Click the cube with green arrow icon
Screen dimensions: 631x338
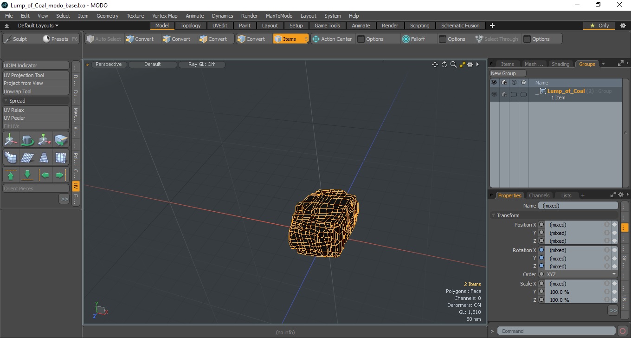pyautogui.click(x=61, y=139)
